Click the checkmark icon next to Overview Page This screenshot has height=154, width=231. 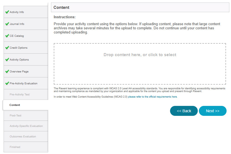7,71
